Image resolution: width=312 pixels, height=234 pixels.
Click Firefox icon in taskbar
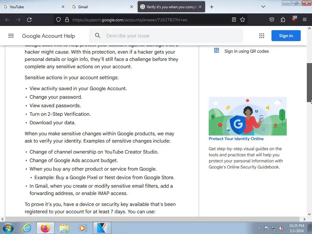pos(45,228)
